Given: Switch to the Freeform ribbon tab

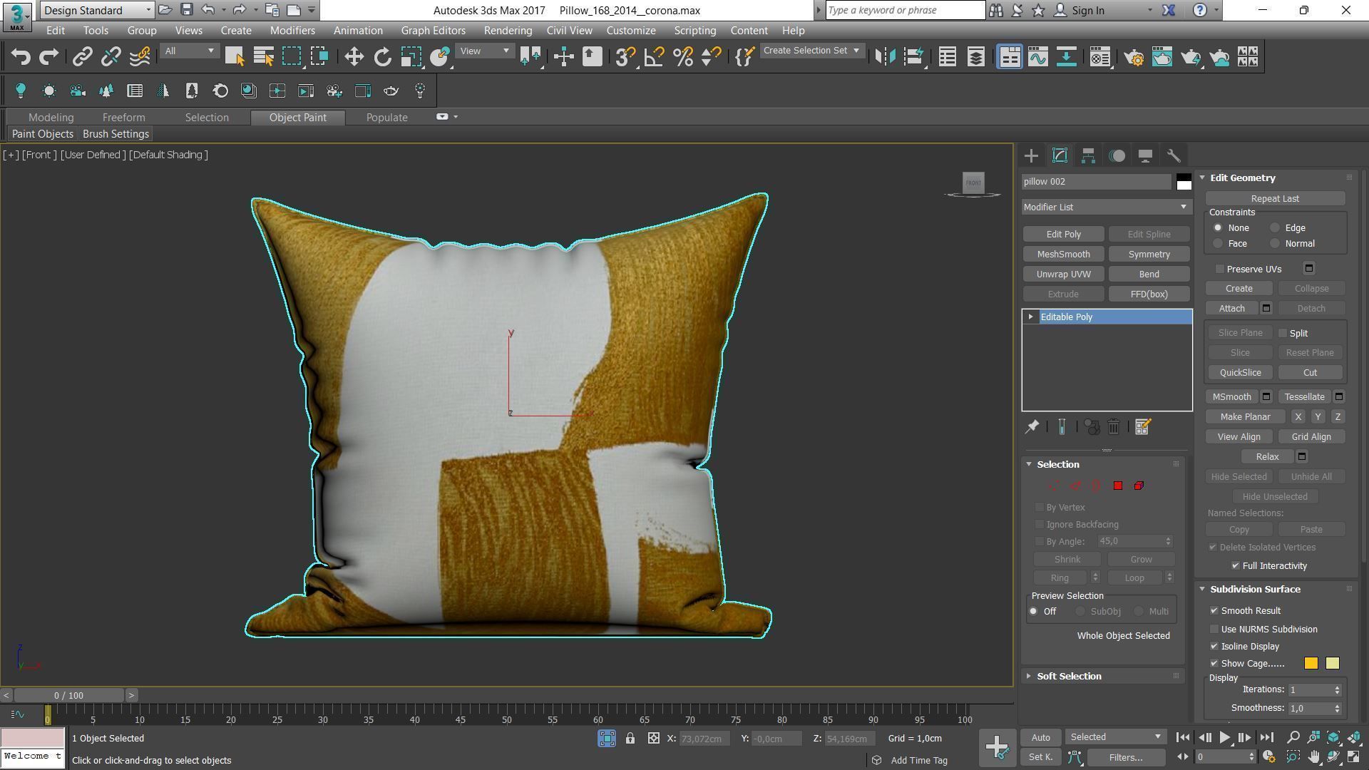Looking at the screenshot, I should (x=123, y=118).
